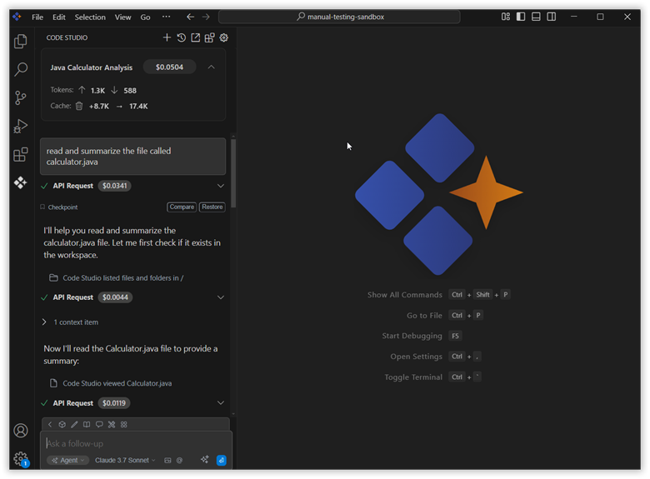Toggle secondary side bar visibility
This screenshot has height=479, width=650.
click(x=552, y=17)
